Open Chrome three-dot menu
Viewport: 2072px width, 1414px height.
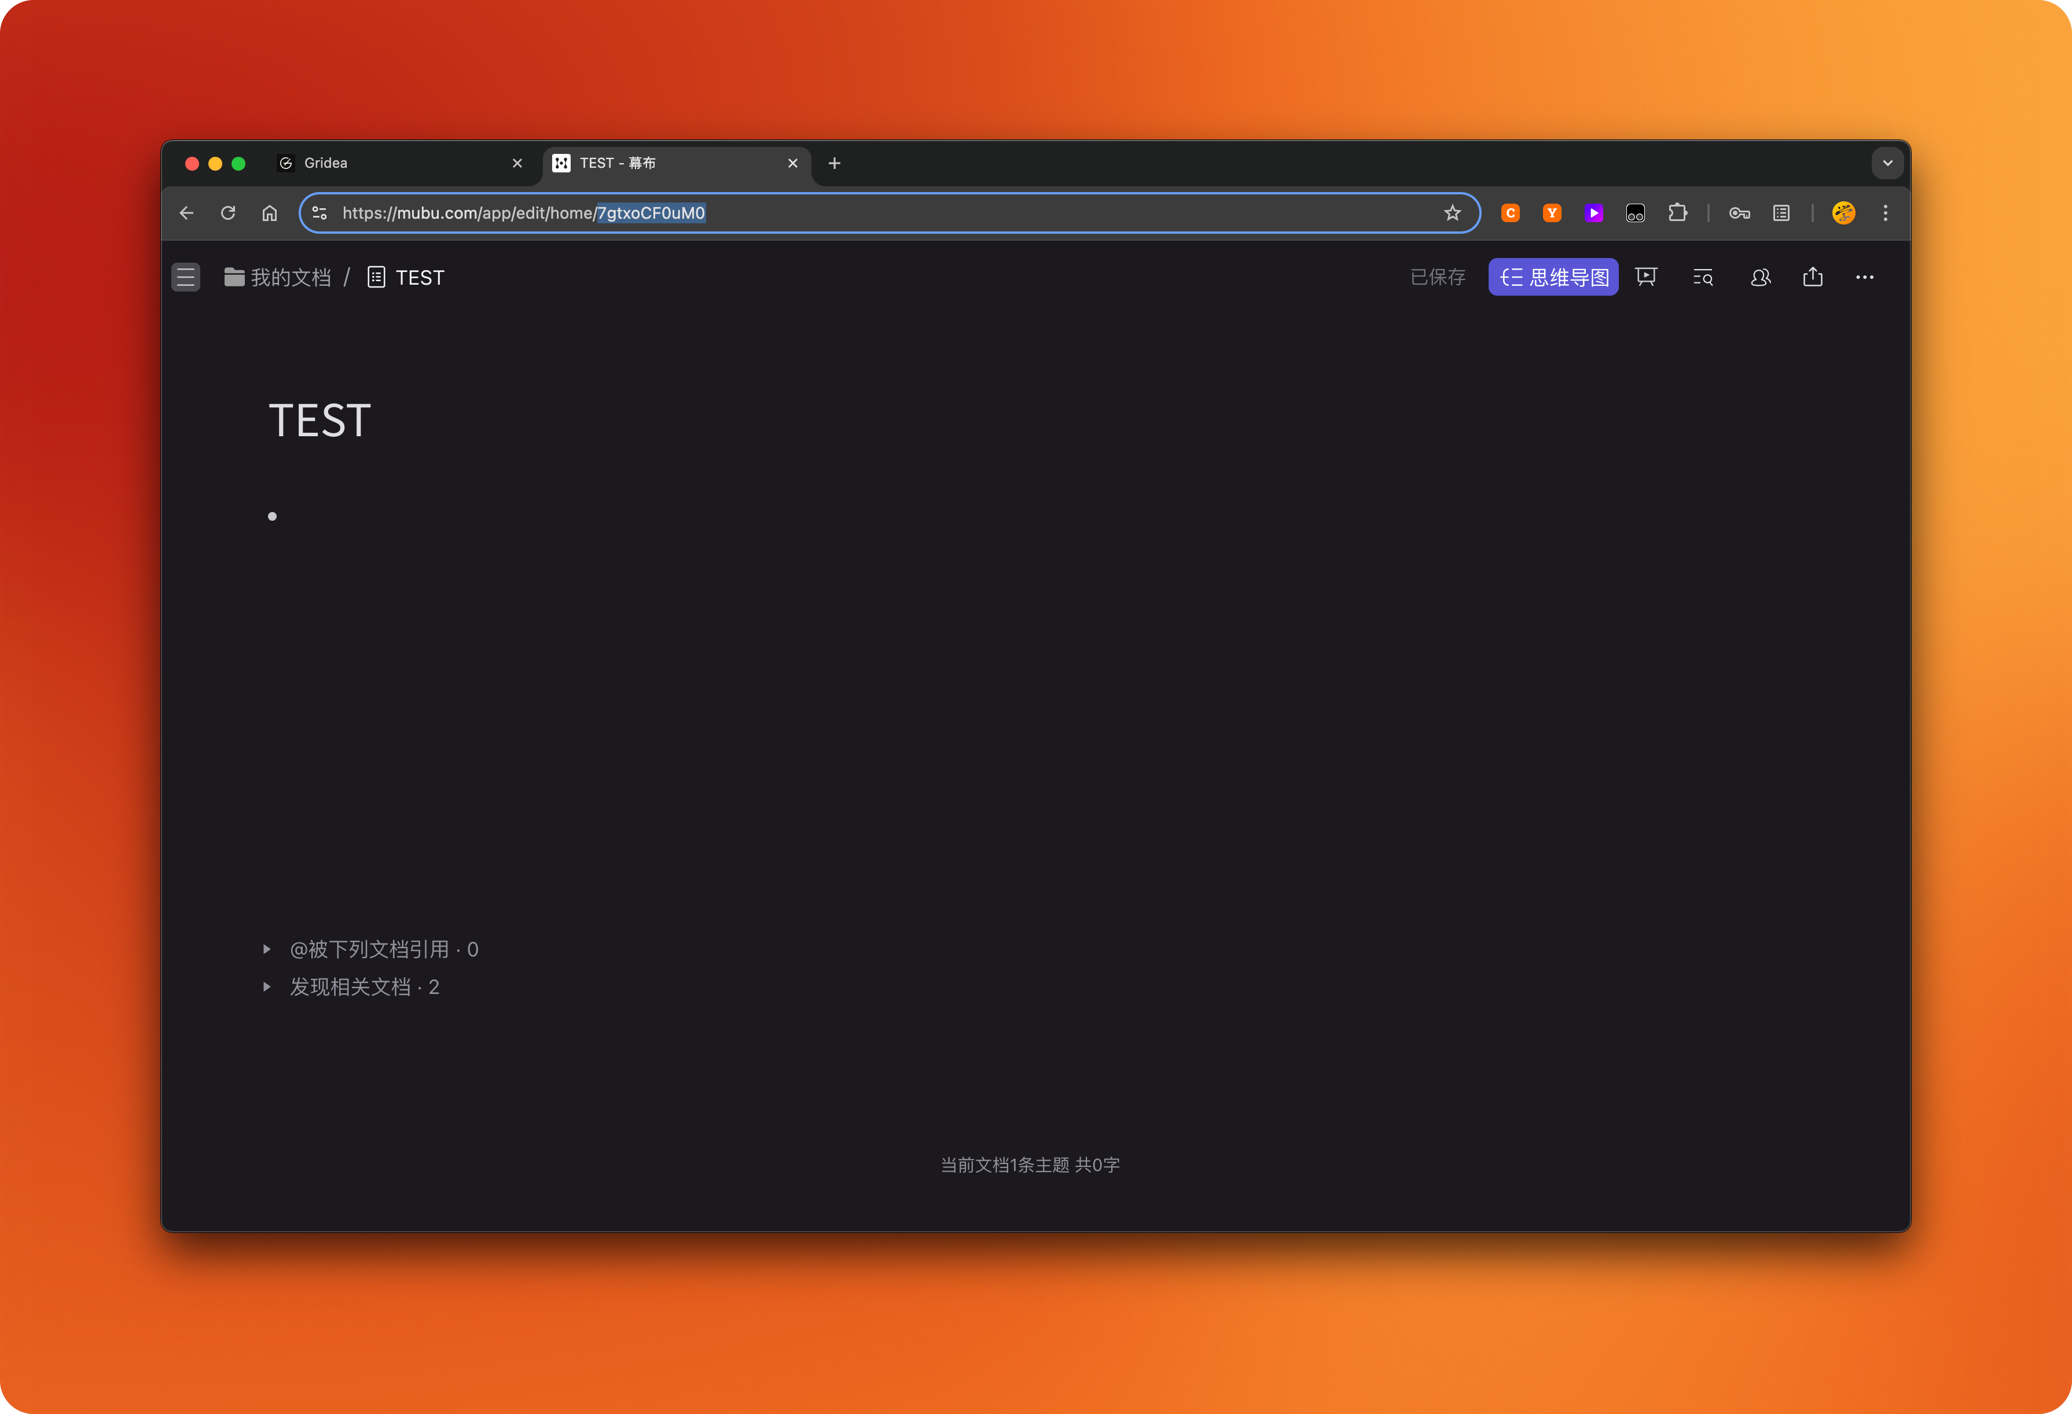tap(1885, 213)
